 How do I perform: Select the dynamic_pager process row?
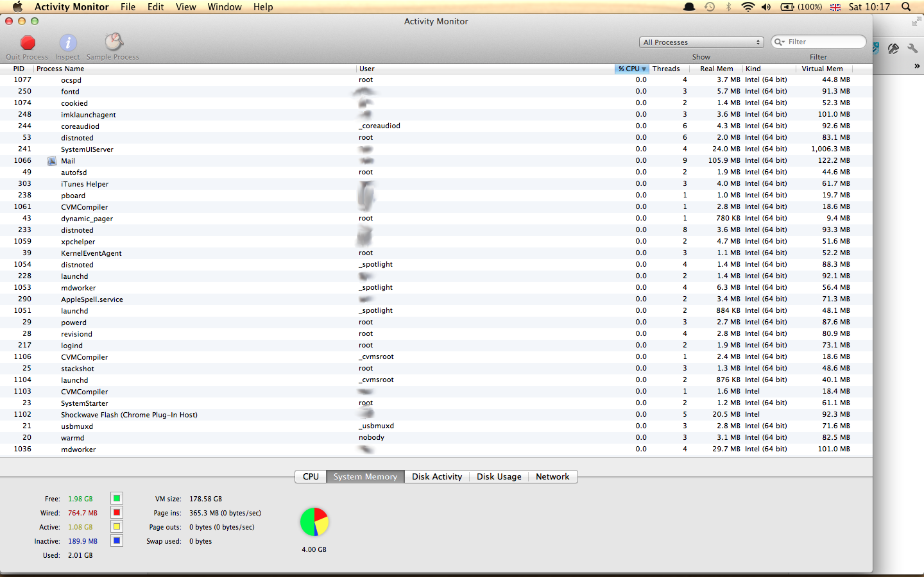click(436, 219)
